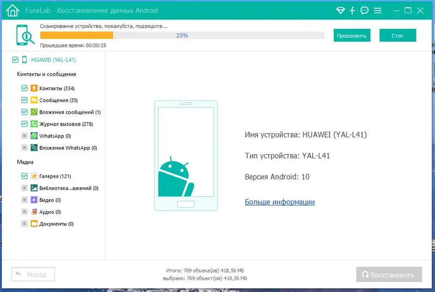Click the Message attachments paperclip icon
The width and height of the screenshot is (435, 292).
pos(34,112)
